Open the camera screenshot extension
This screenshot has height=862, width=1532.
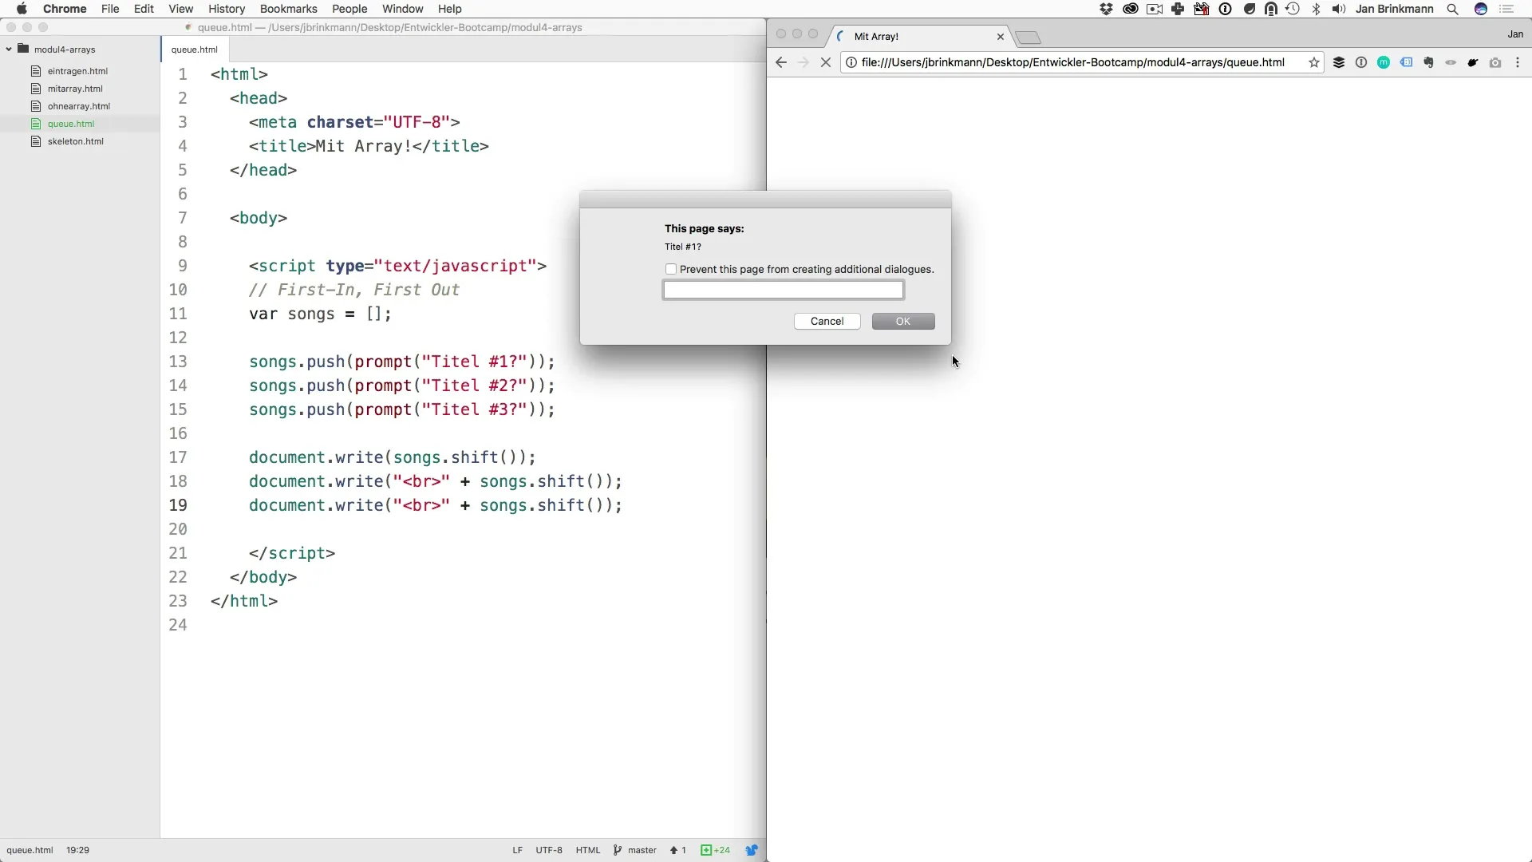click(1495, 62)
